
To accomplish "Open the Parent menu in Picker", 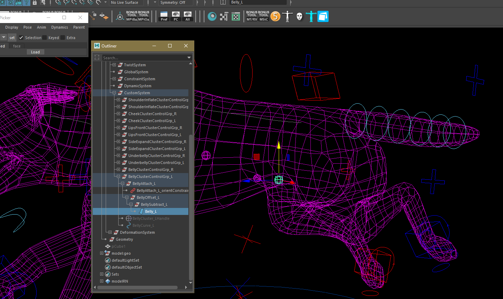I will point(79,27).
